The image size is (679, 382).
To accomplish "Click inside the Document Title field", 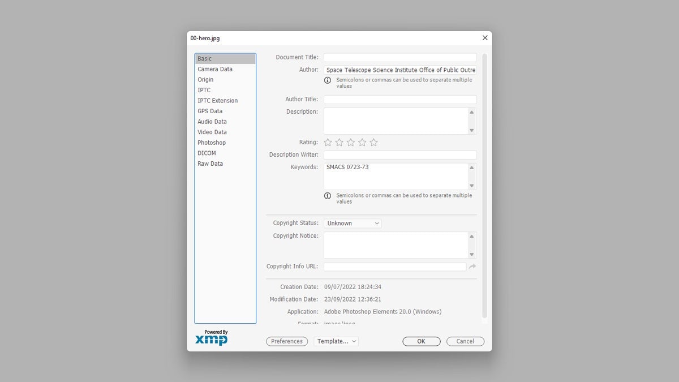I will [399, 57].
